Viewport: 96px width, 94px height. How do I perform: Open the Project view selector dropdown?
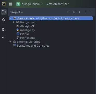[17, 12]
